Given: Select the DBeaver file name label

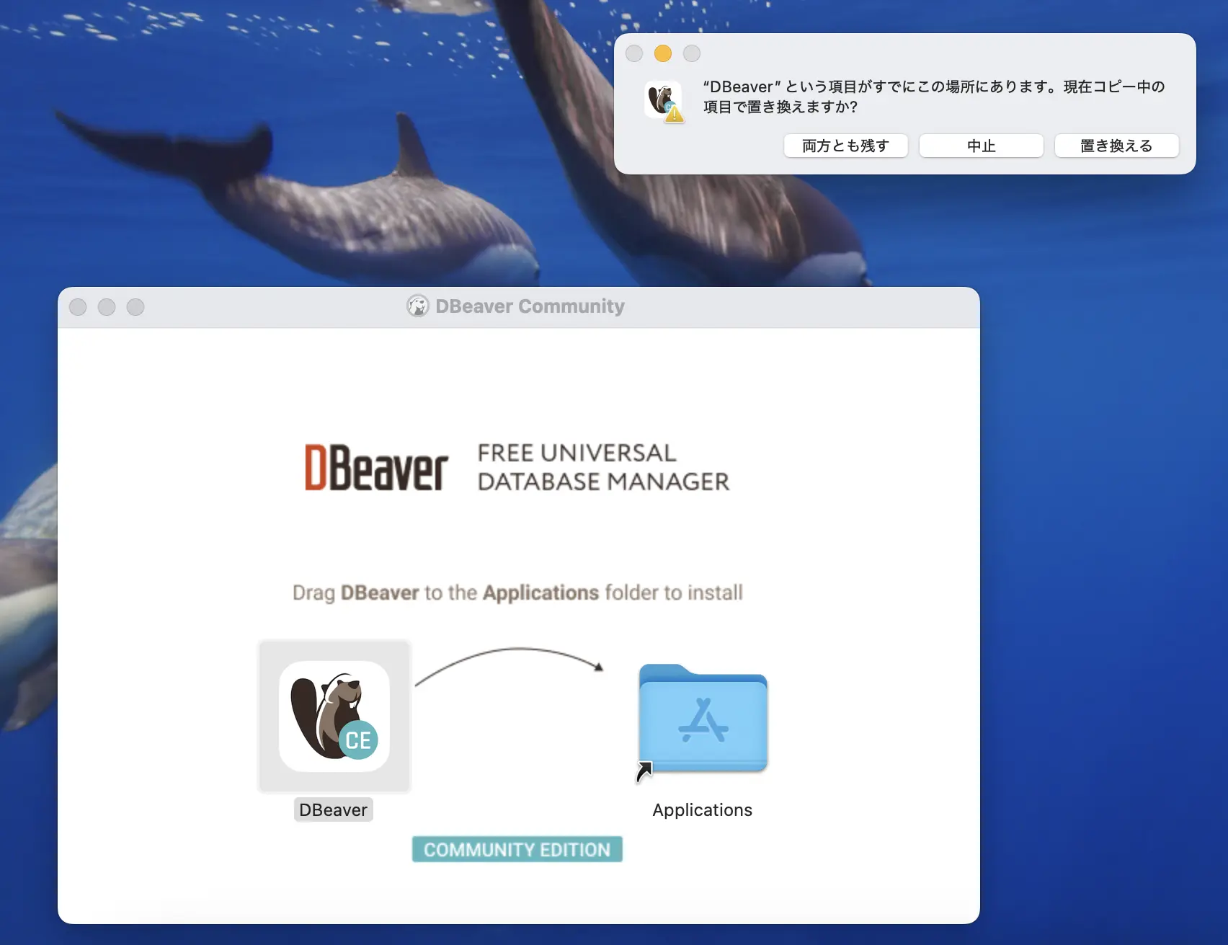Looking at the screenshot, I should [333, 809].
